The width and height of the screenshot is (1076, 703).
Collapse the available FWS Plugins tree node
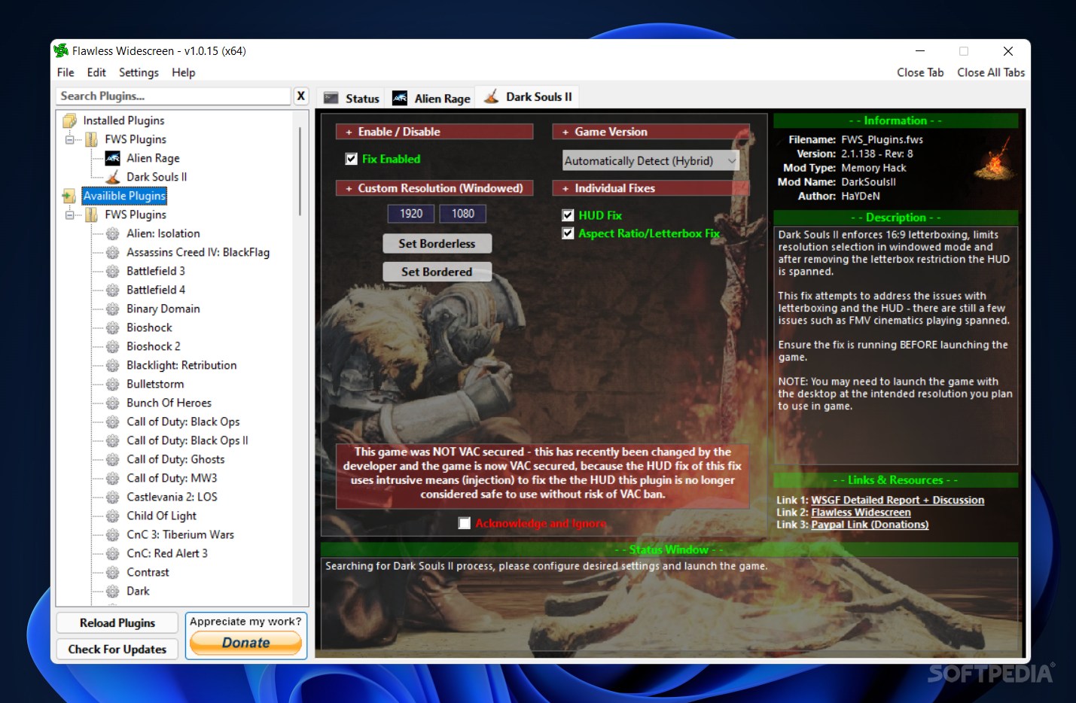pos(69,215)
